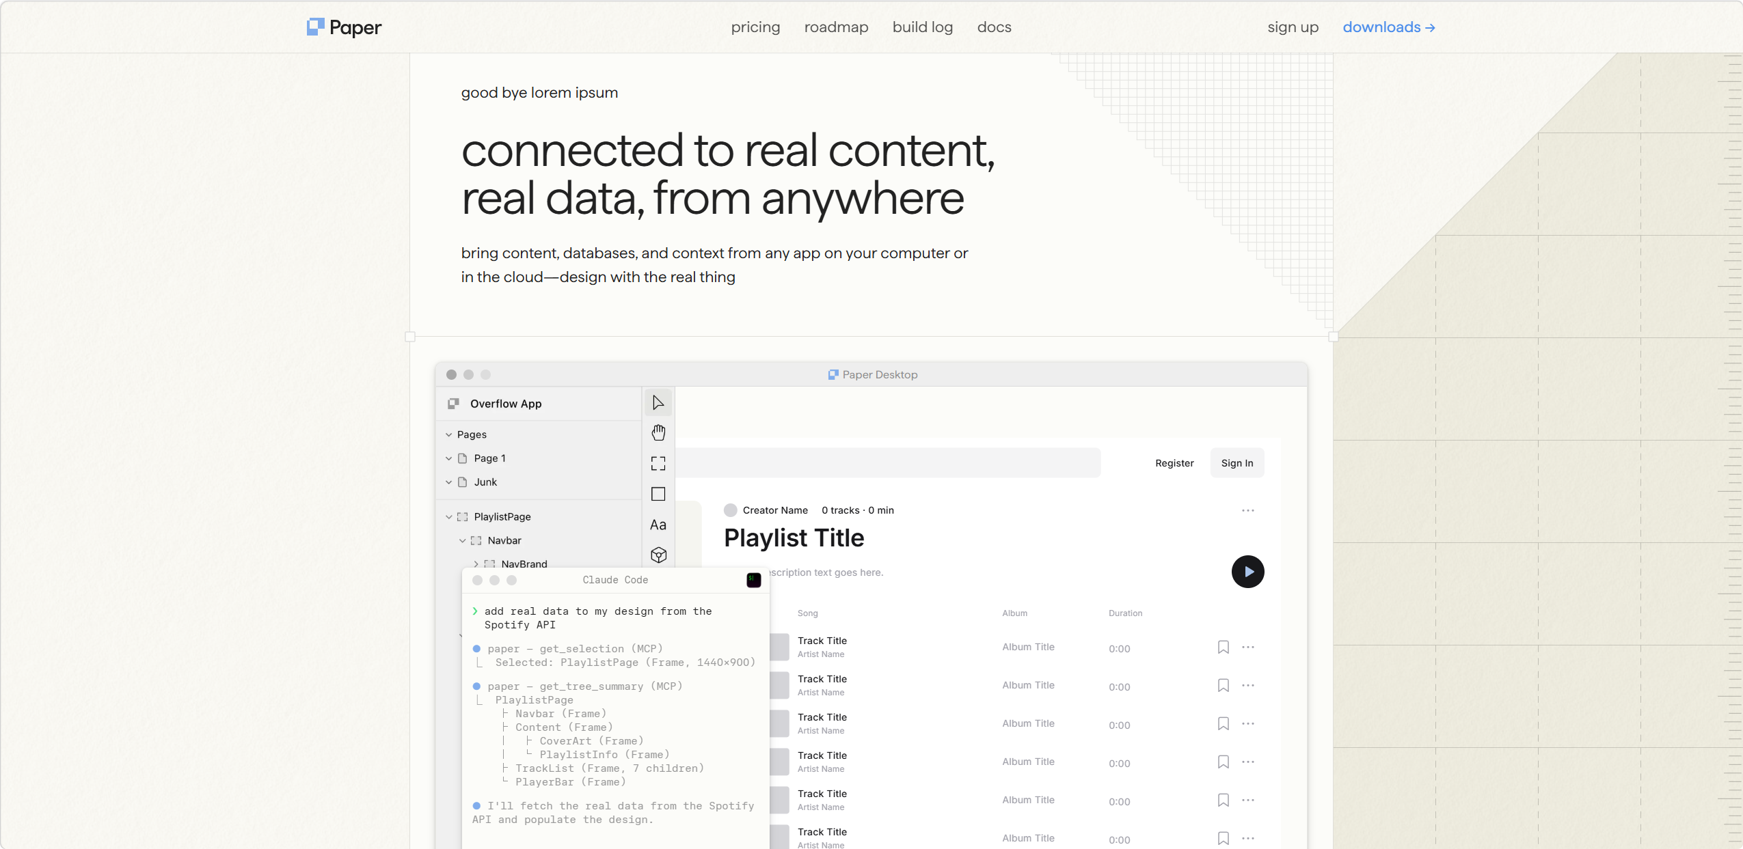This screenshot has height=849, width=1743.
Task: Bookmark the third Track Title row
Action: pos(1223,723)
